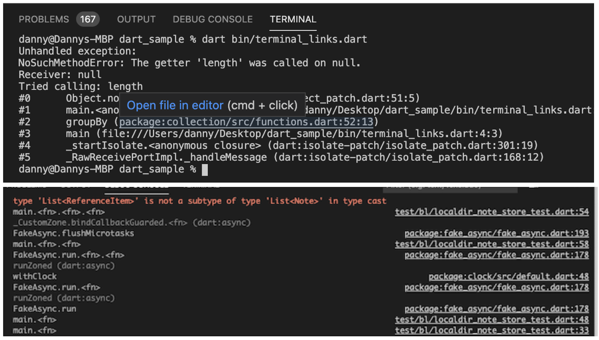Focus the terminal prompt cursor block

pyautogui.click(x=205, y=170)
